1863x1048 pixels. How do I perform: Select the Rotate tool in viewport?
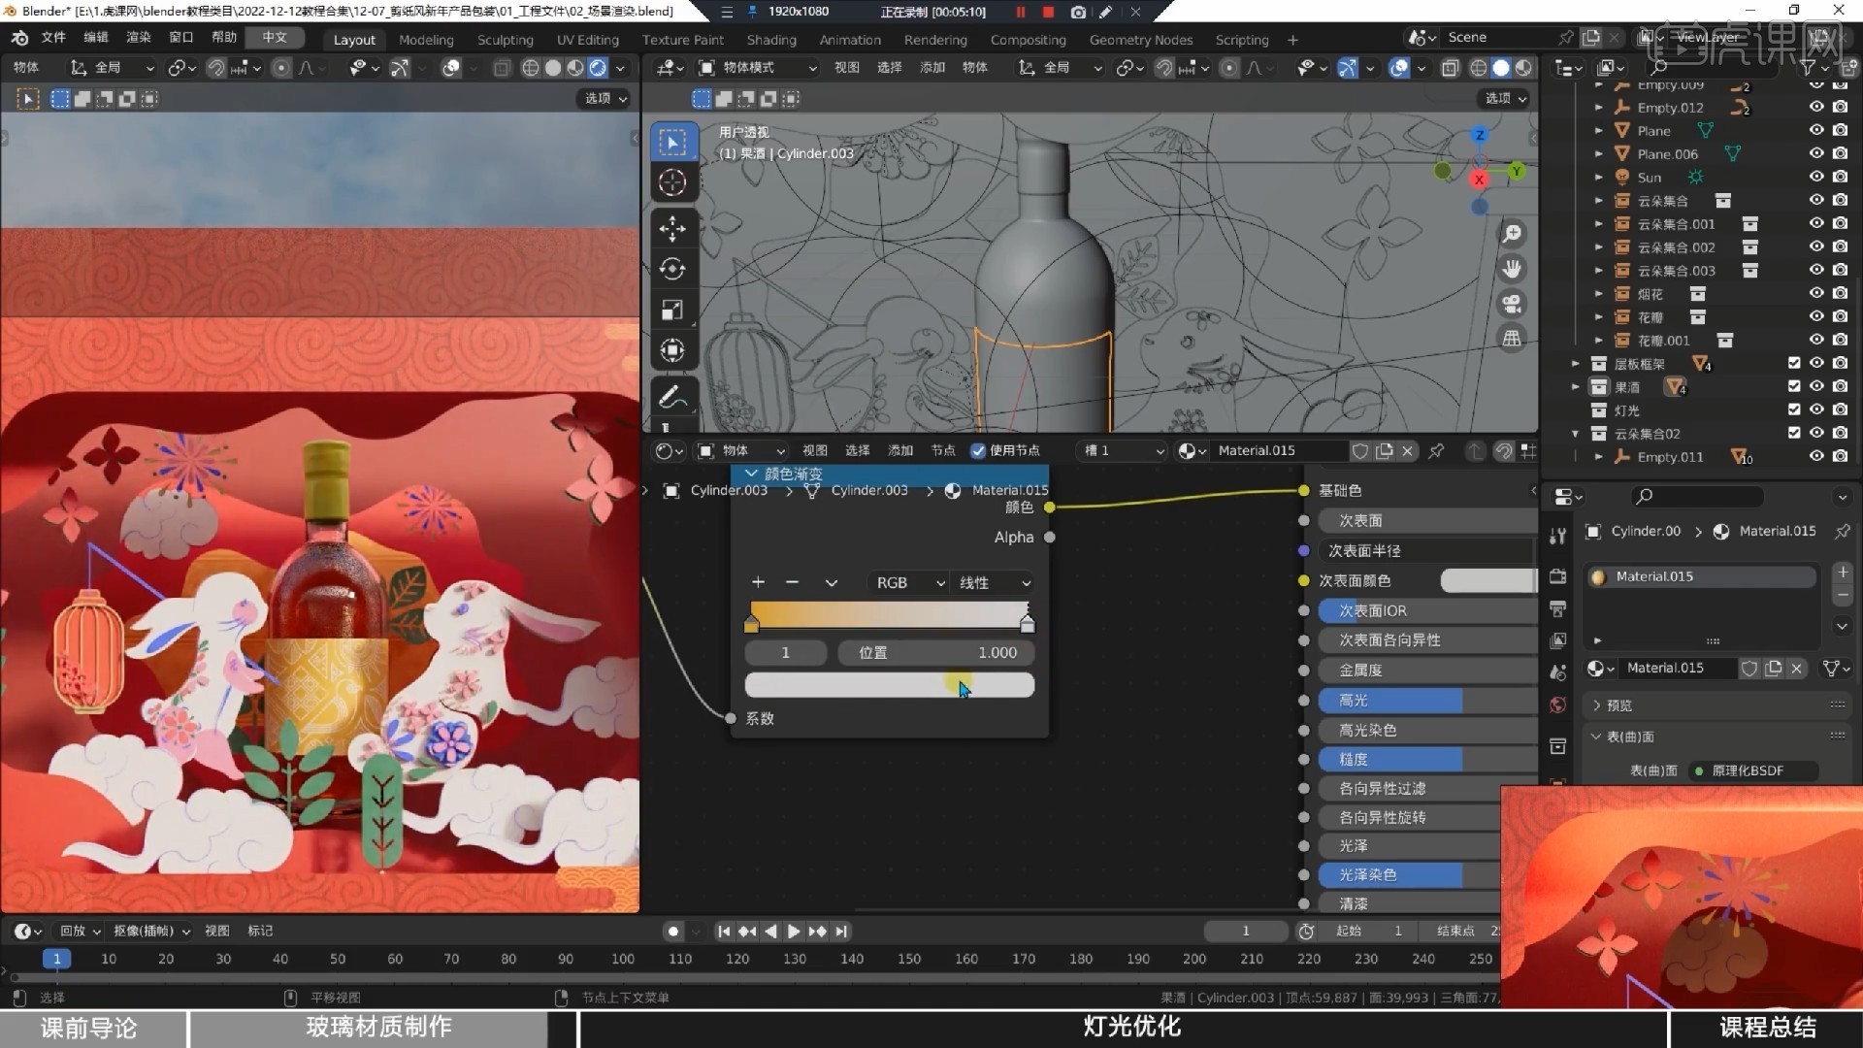point(671,269)
